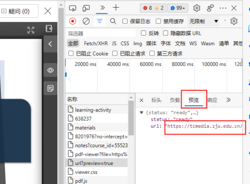
Task: Open the 无限制 throttling dropdown
Action: click(x=203, y=21)
